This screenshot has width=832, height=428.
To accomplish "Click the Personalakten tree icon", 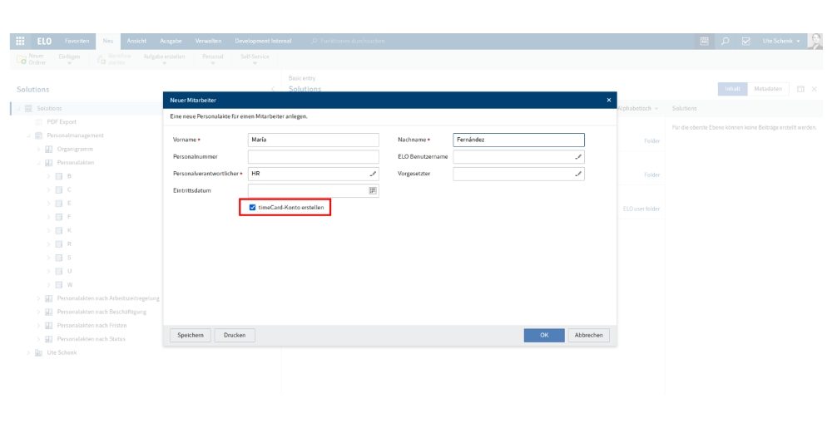I will click(49, 163).
